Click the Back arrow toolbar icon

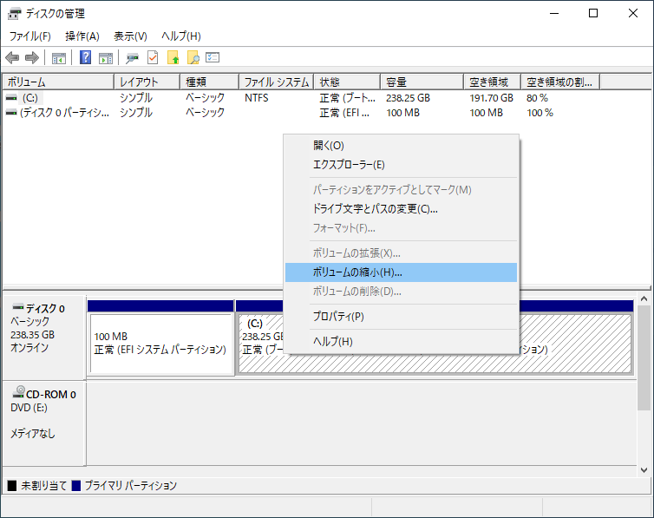click(x=12, y=58)
